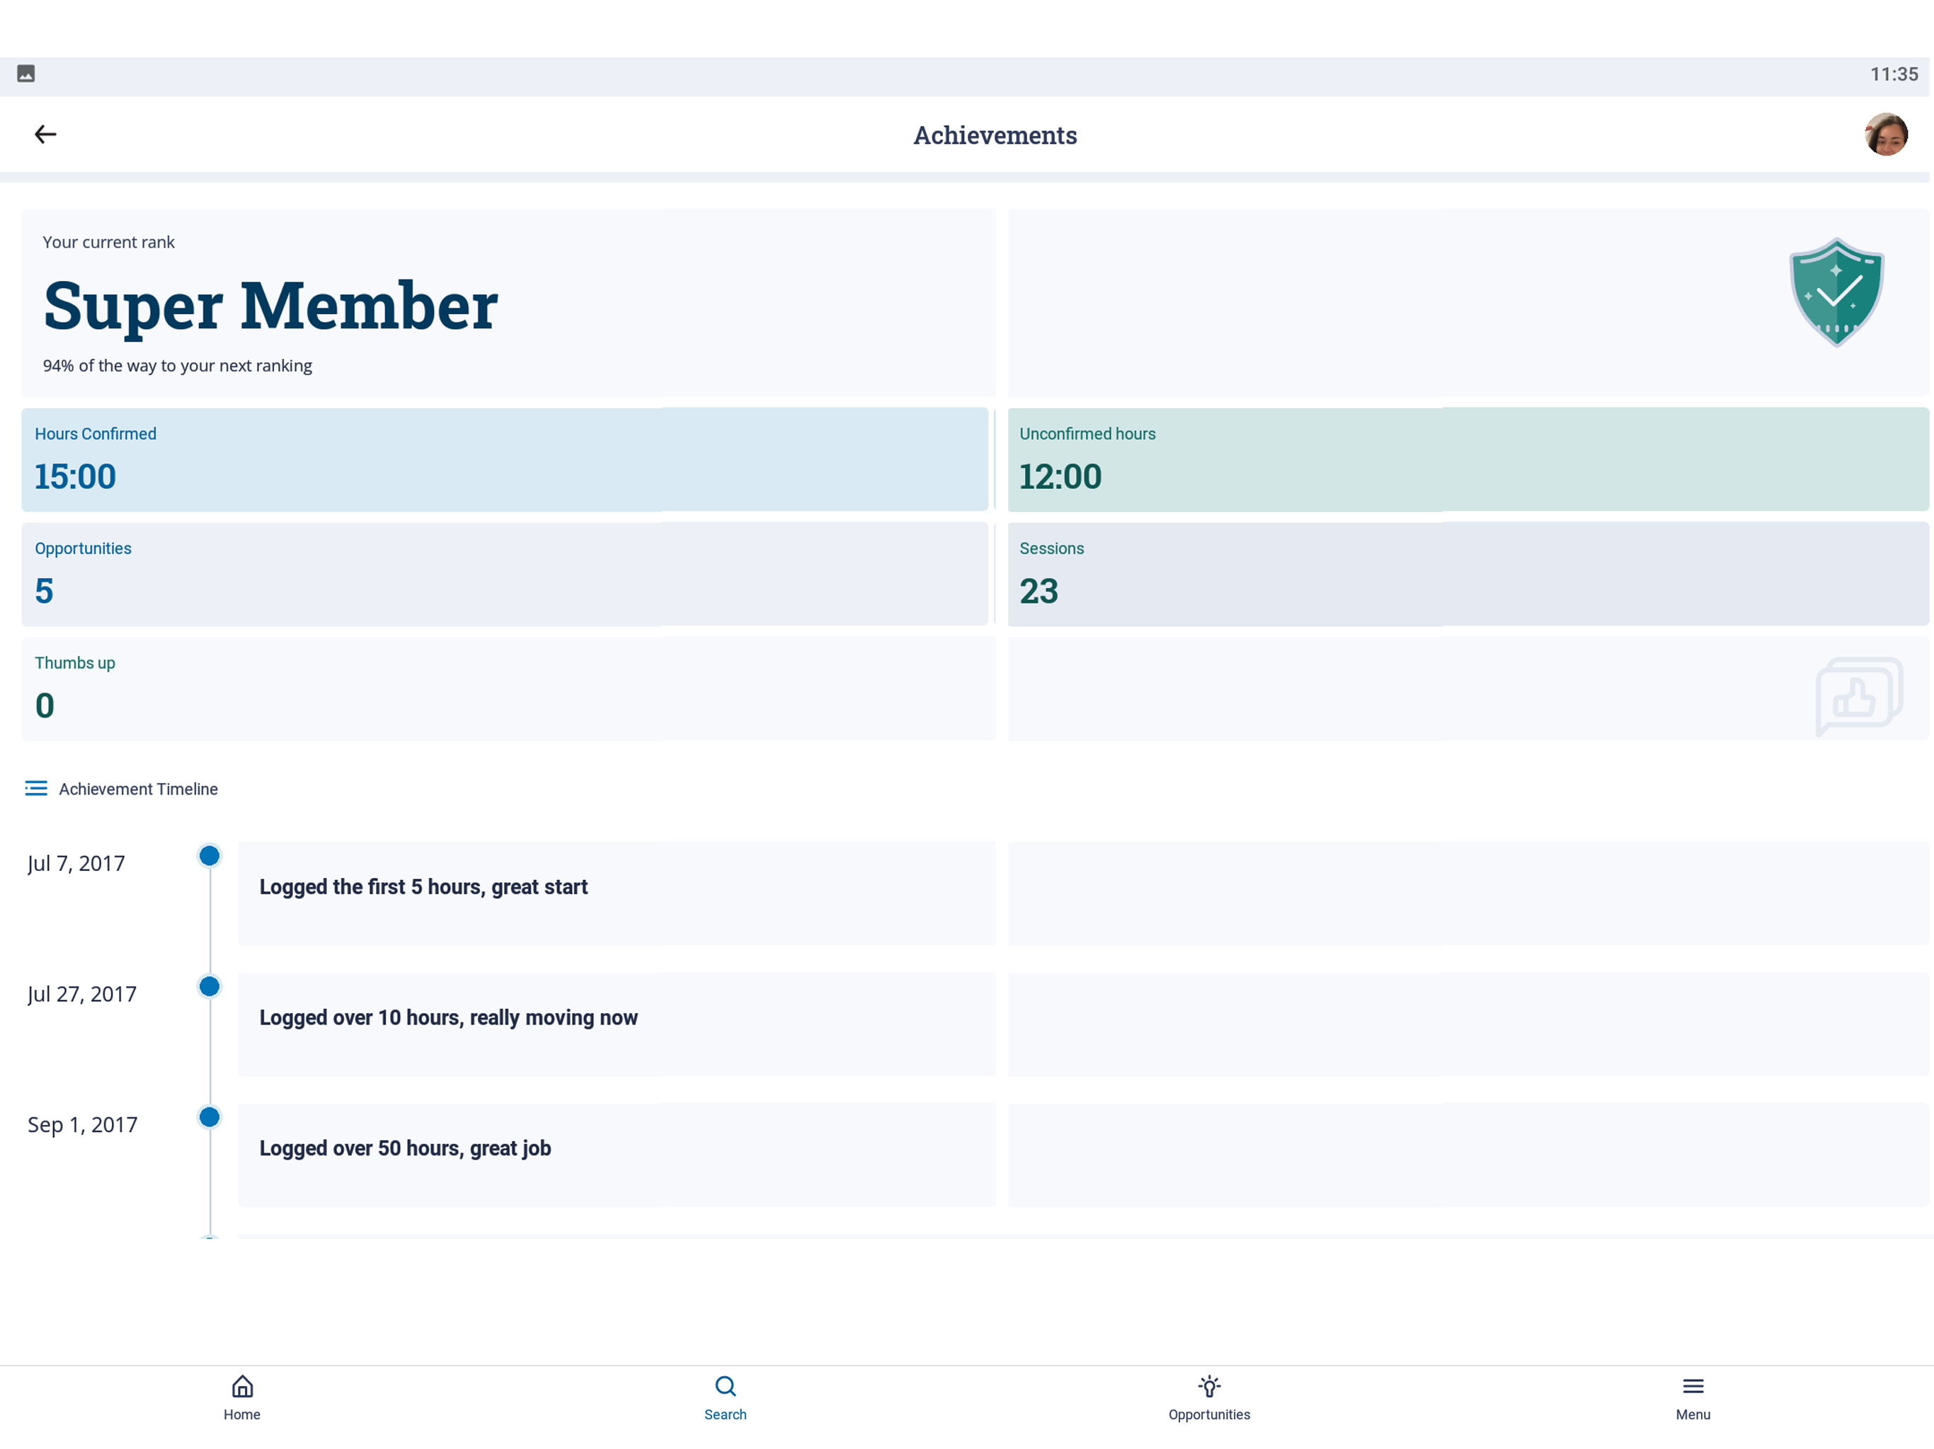The height and width of the screenshot is (1449, 1934).
Task: Select the Sep 1, 2017 timeline dot
Action: [x=209, y=1117]
